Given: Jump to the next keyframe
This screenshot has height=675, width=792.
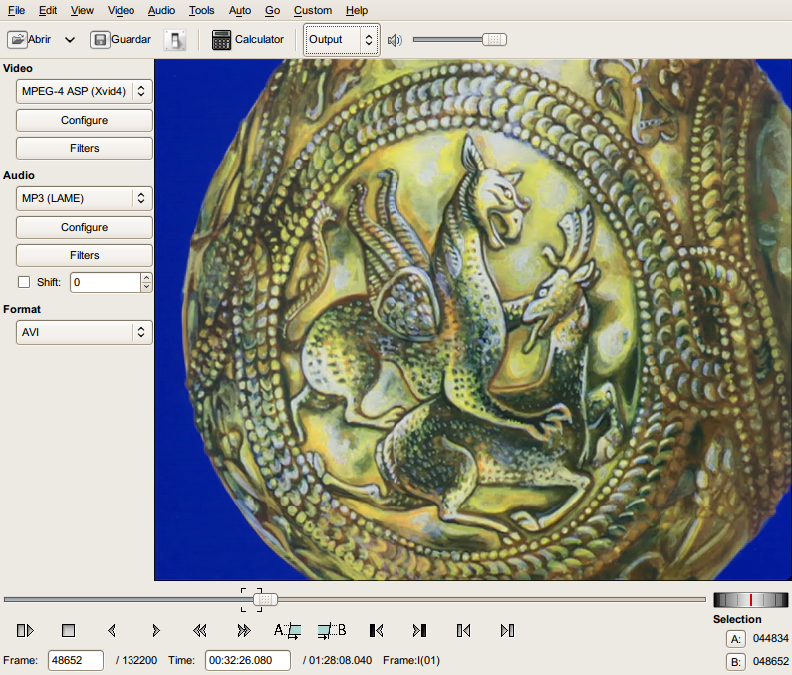Looking at the screenshot, I should [x=243, y=630].
